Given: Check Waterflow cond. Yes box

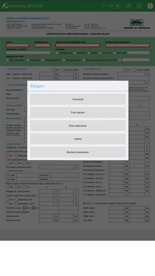Looking at the screenshot, I should [25, 208].
